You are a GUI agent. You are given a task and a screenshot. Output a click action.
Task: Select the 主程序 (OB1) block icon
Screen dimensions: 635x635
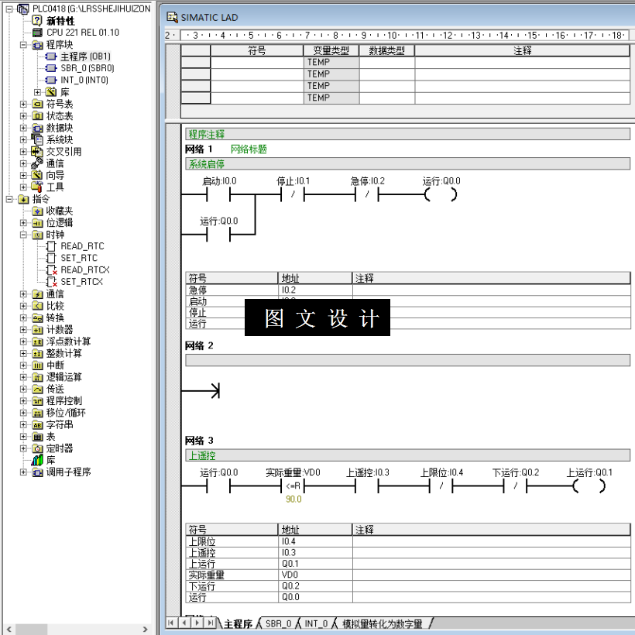tap(51, 57)
